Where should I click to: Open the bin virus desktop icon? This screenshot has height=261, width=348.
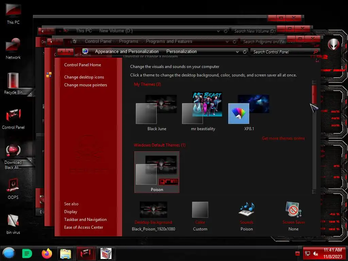(x=13, y=224)
